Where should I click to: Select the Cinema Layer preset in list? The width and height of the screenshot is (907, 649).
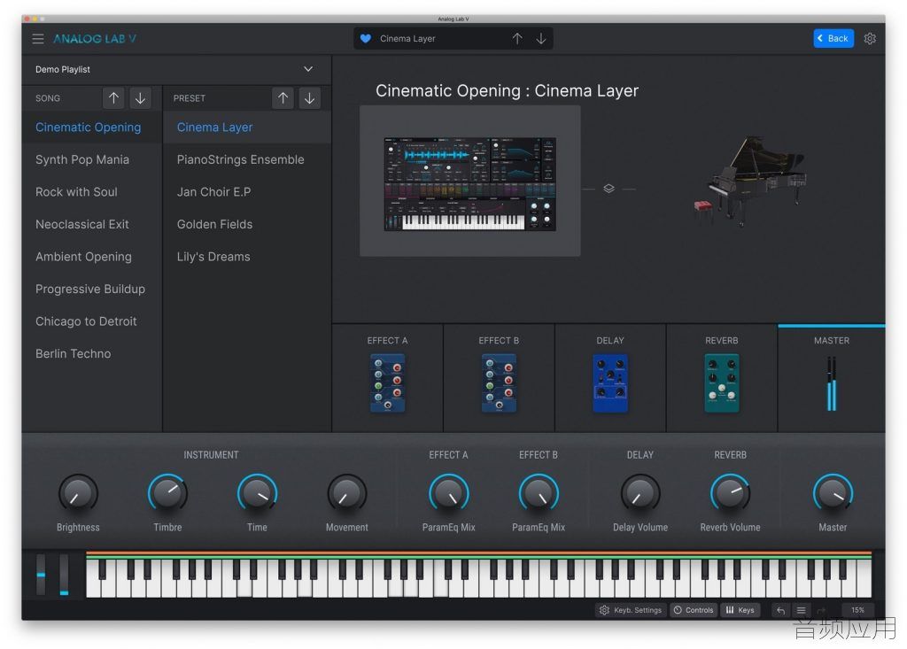pyautogui.click(x=247, y=127)
